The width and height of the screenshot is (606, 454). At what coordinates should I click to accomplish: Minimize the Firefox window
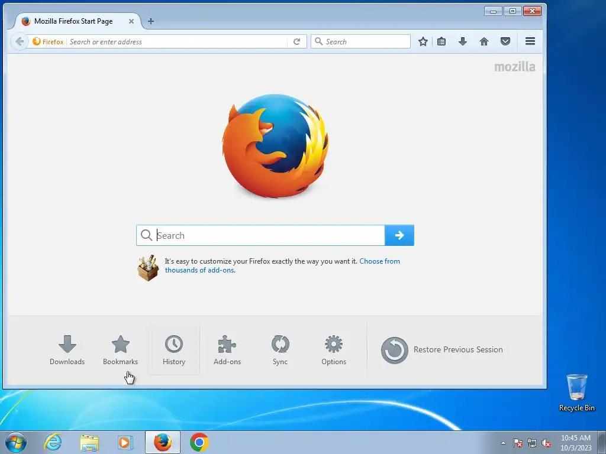click(x=493, y=11)
